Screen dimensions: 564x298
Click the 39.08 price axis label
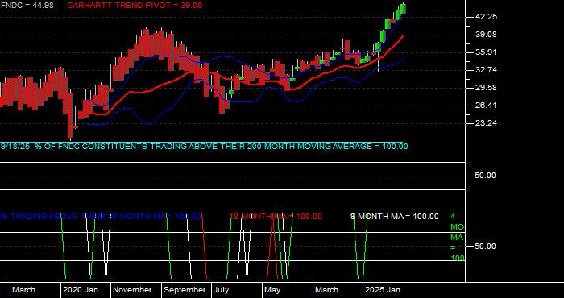486,35
